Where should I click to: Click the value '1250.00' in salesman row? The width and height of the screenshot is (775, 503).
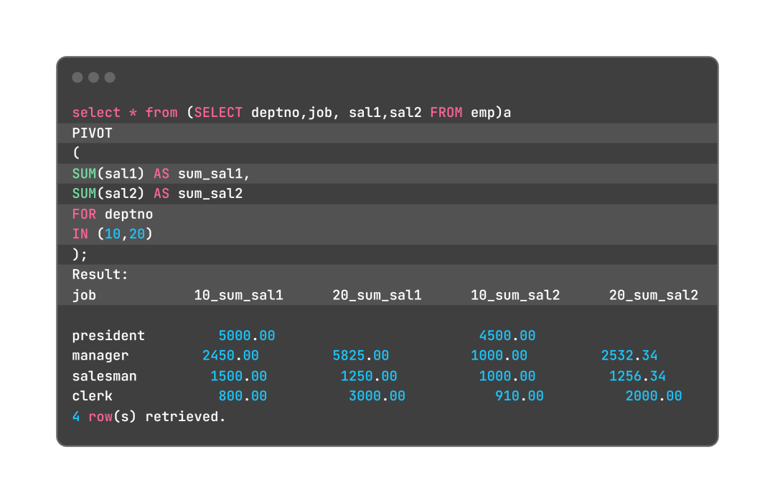[x=369, y=376]
